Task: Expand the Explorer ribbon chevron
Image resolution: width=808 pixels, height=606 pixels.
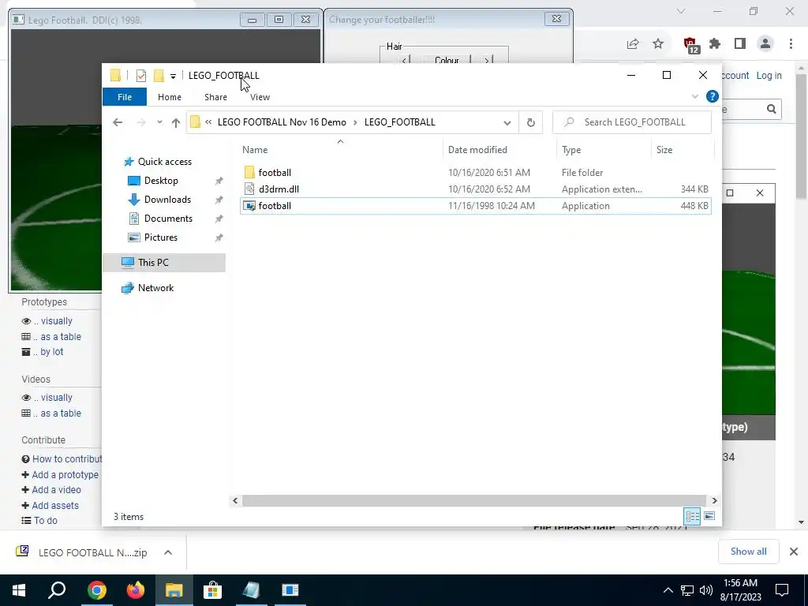Action: pyautogui.click(x=694, y=96)
